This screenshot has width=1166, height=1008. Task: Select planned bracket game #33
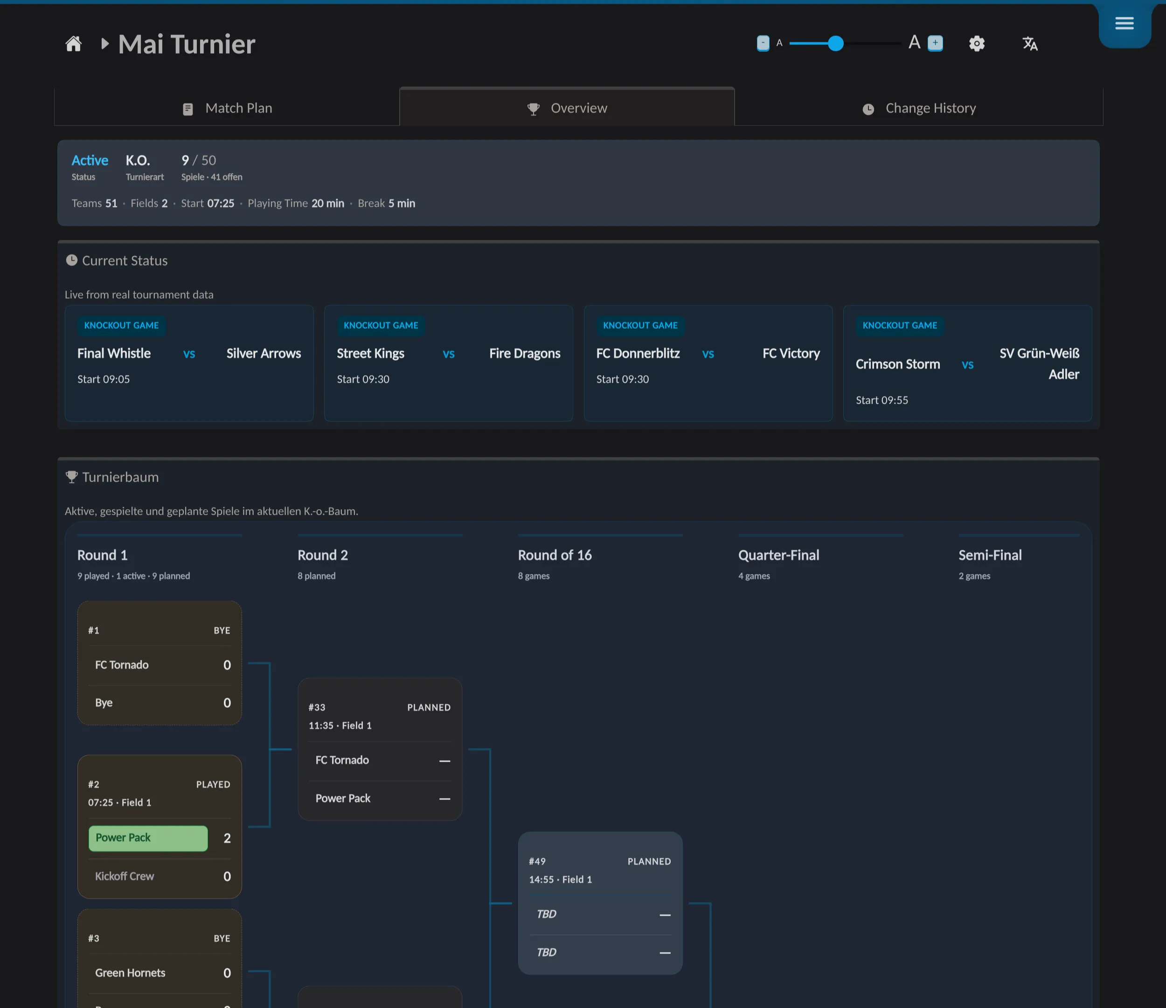380,749
